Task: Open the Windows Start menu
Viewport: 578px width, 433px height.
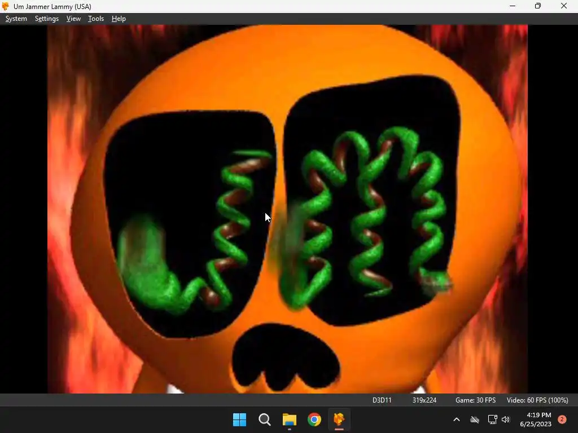Action: click(x=239, y=419)
